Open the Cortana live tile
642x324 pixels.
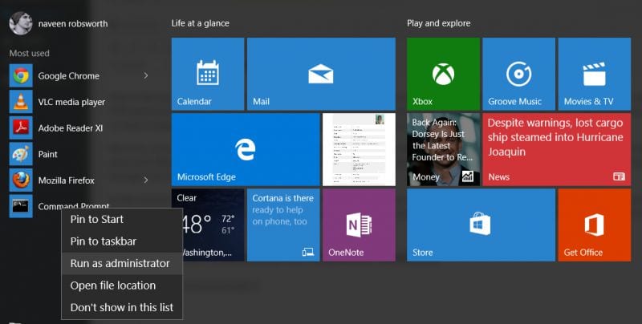(x=282, y=225)
